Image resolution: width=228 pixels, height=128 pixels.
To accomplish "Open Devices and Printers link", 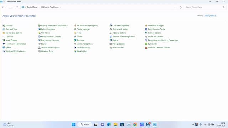I will click(x=120, y=29).
